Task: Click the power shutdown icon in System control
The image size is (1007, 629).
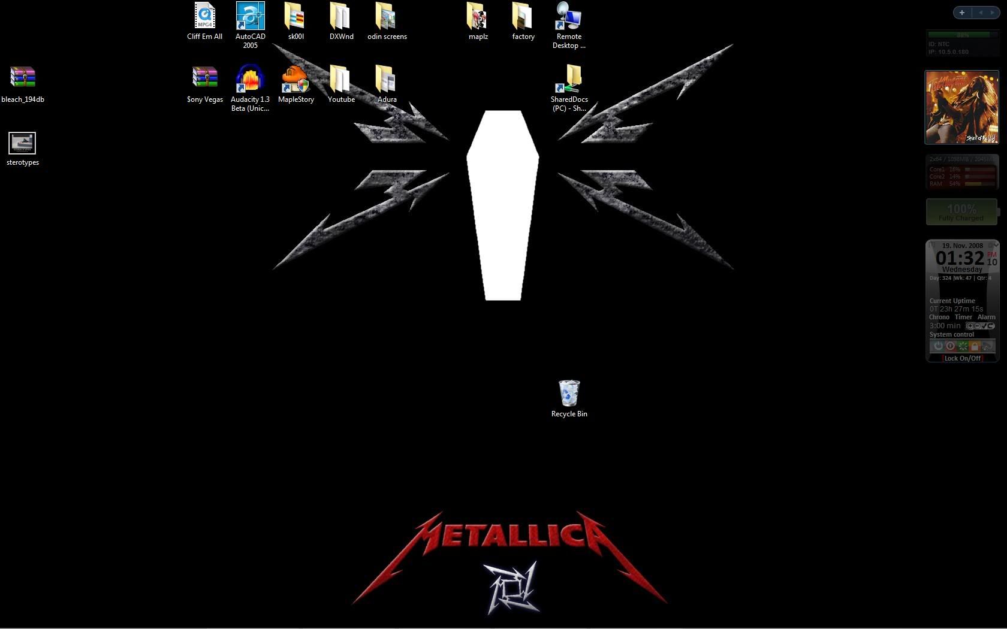Action: [x=939, y=346]
